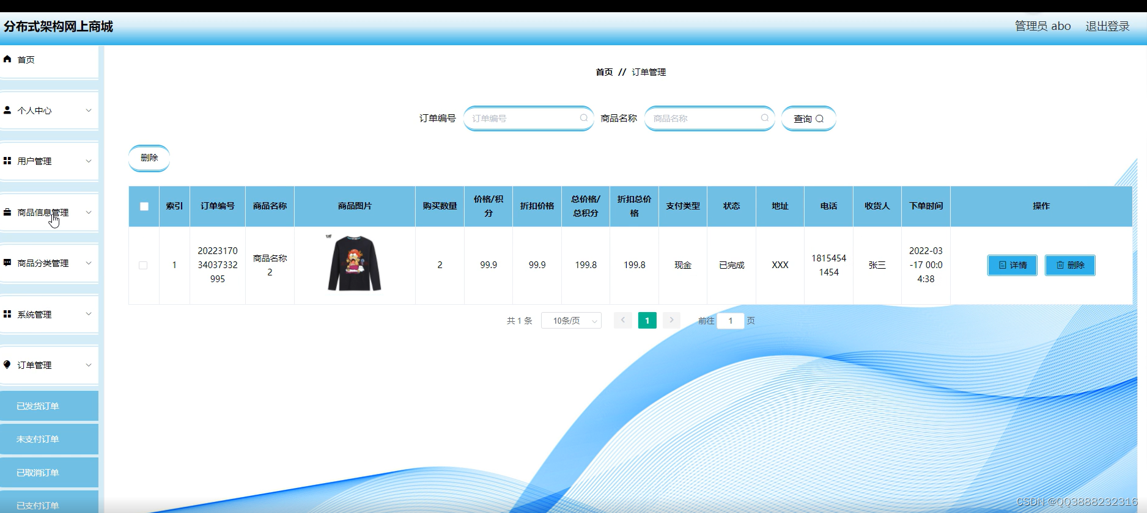1147x513 pixels.
Task: Click the 商品名称2 cell in table
Action: (270, 265)
